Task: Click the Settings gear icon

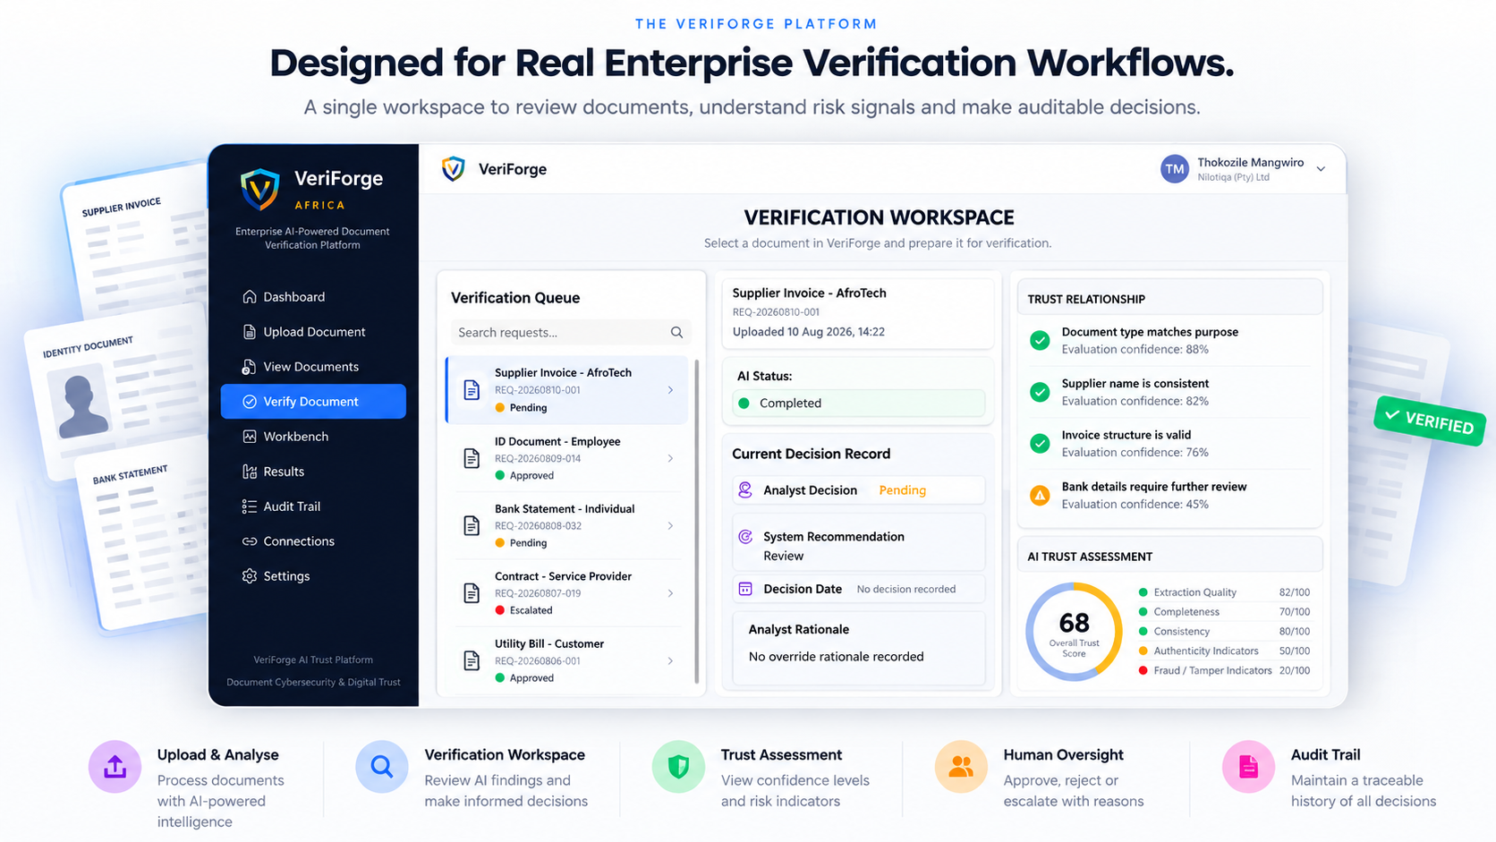Action: pos(250,576)
